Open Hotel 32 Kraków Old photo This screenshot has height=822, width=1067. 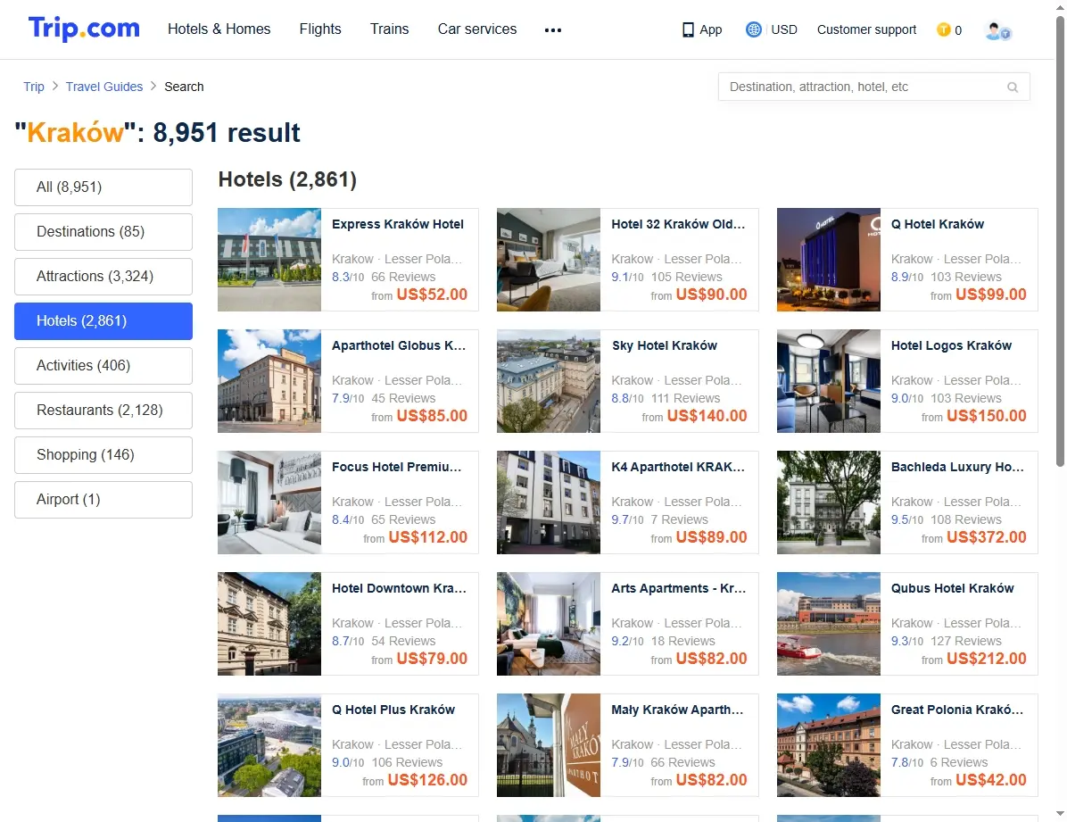click(x=549, y=260)
